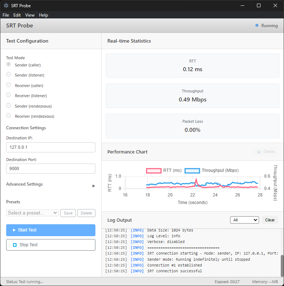Pick the Receiver (rendezvous) radio option

(x=9, y=116)
